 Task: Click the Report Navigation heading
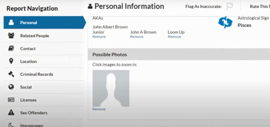click(x=32, y=8)
